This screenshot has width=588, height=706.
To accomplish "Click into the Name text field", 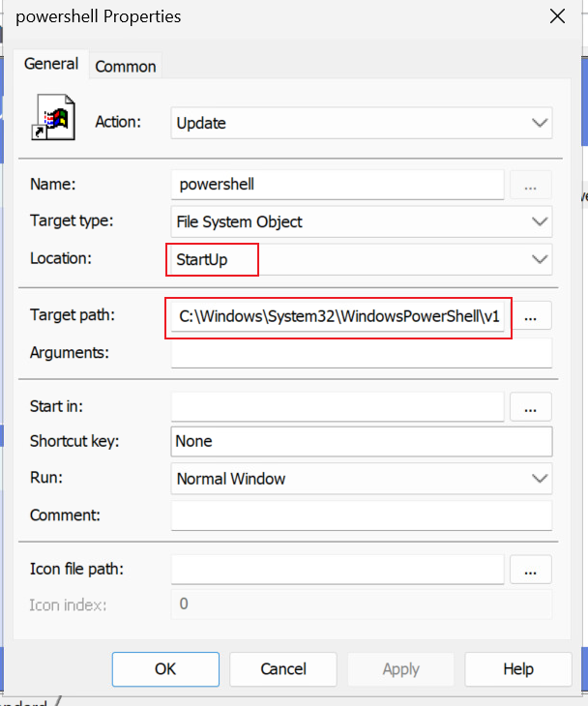I will (x=338, y=185).
